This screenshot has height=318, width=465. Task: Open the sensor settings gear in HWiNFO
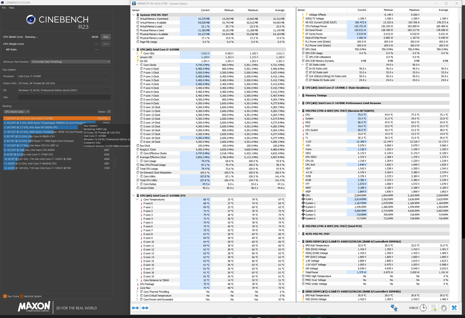tap(444, 308)
